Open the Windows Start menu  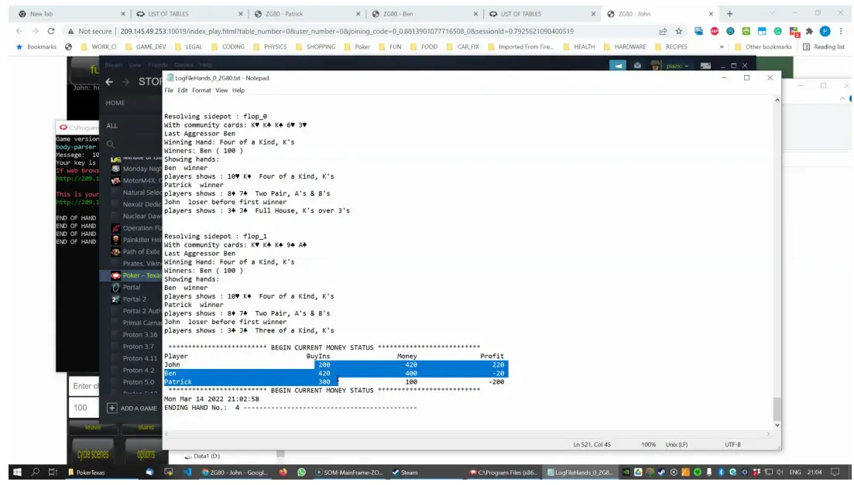point(18,473)
